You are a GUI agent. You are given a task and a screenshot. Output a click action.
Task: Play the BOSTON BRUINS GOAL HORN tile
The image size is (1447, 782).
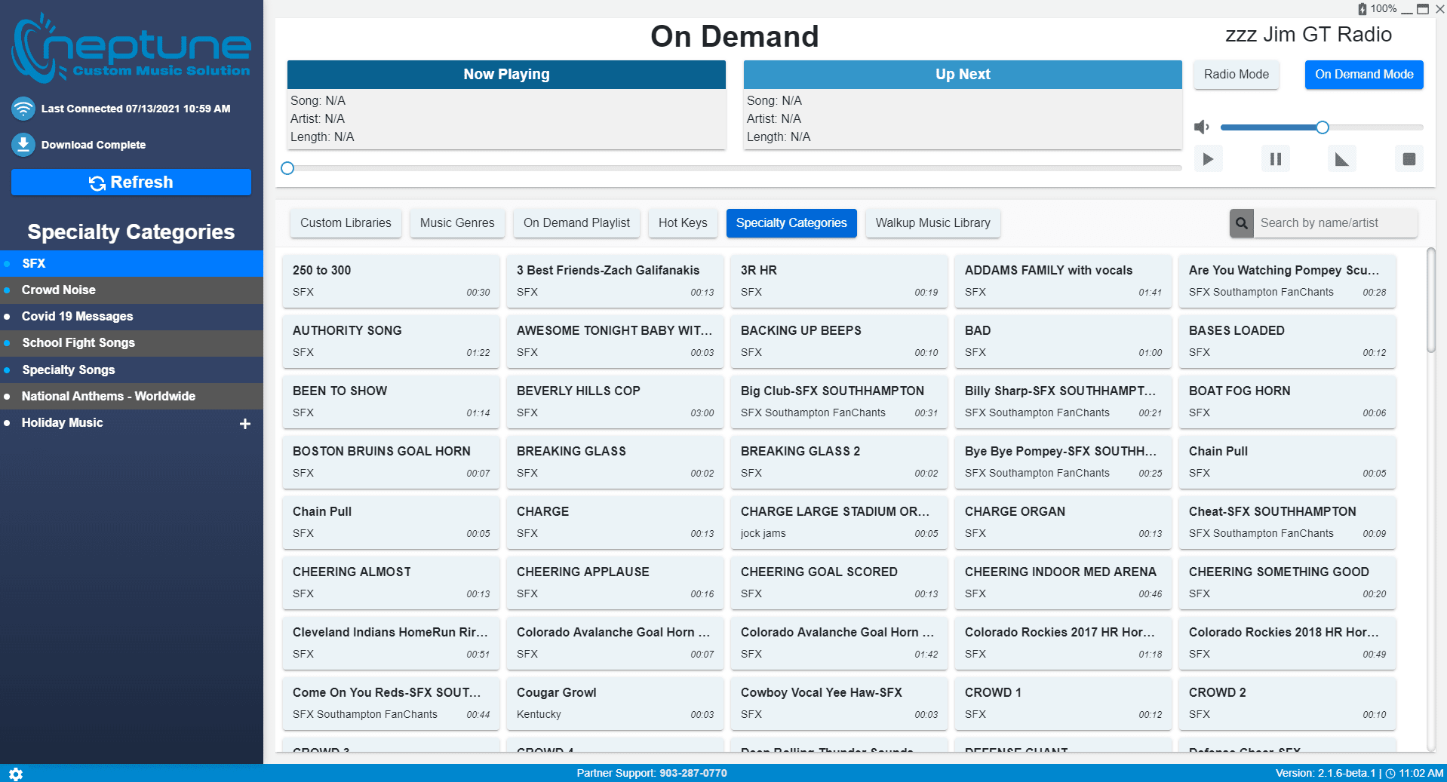coord(391,462)
